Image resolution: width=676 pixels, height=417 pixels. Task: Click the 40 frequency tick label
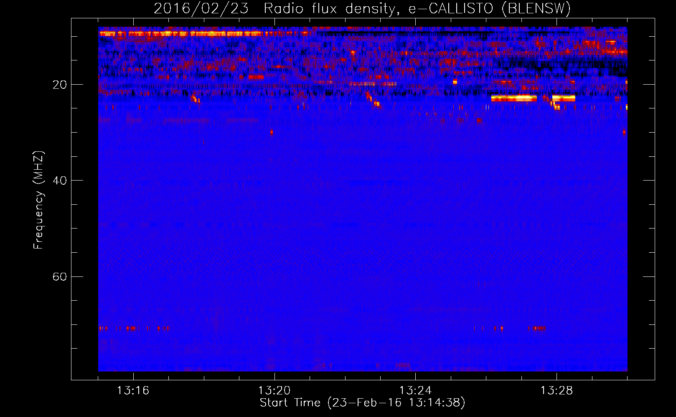[60, 181]
